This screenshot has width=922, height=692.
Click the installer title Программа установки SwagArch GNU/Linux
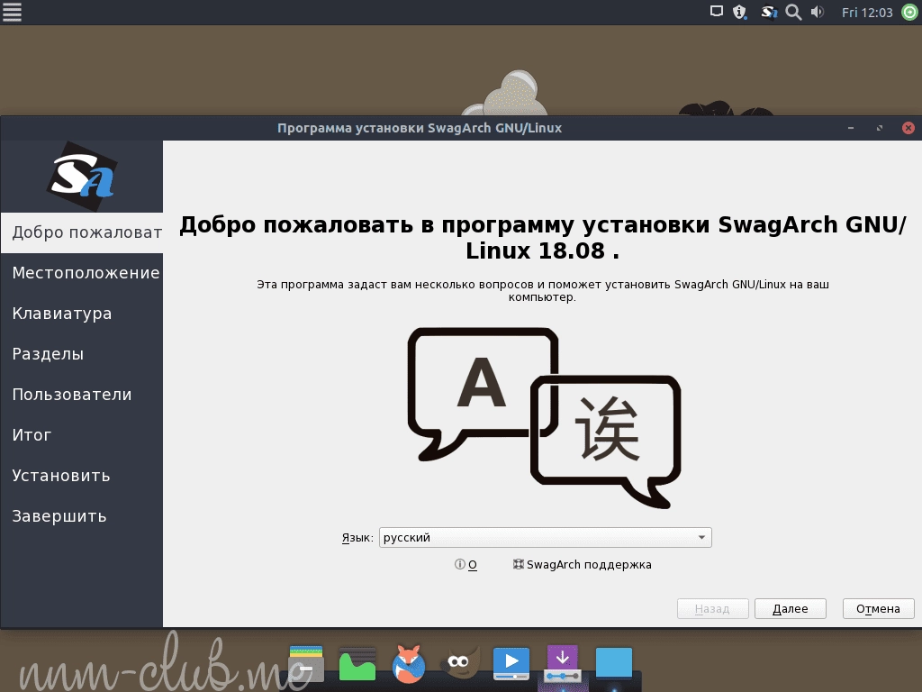point(420,128)
